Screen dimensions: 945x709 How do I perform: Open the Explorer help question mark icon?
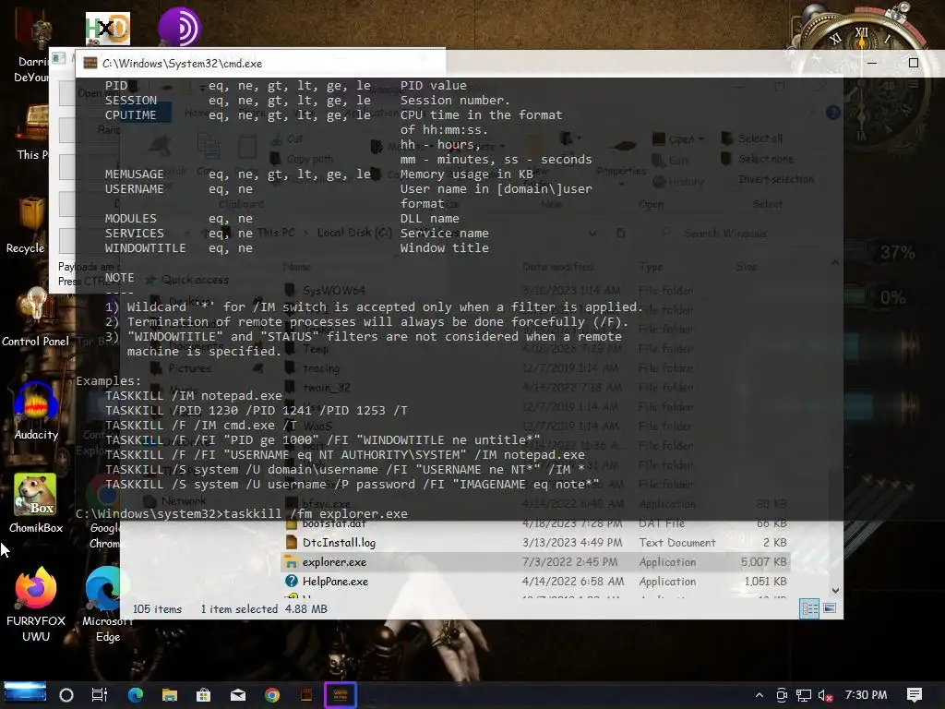click(x=833, y=113)
